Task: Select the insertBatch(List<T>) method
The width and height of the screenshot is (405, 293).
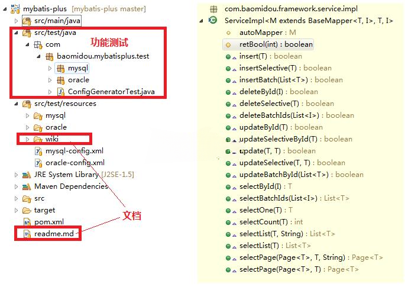Action: [x=290, y=80]
